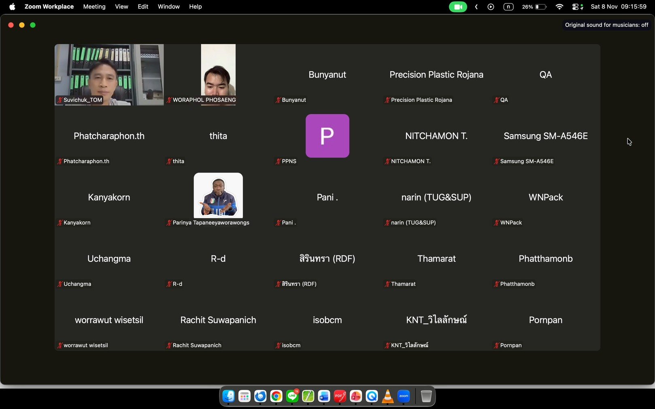Click the Zoom Workplace app menu
Image resolution: width=655 pixels, height=409 pixels.
pos(49,7)
